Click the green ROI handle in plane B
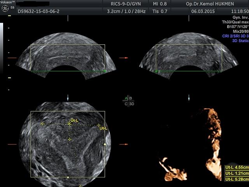Image resolution: width=249 pixels, height=187 pixels. tap(156, 71)
